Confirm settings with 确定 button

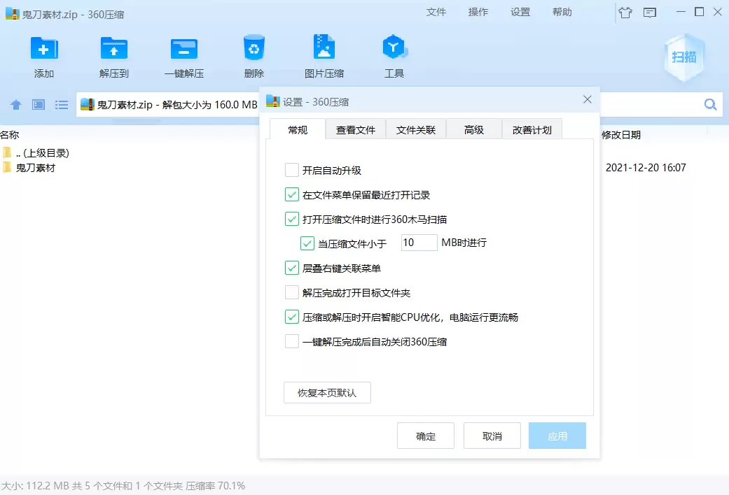coord(426,436)
